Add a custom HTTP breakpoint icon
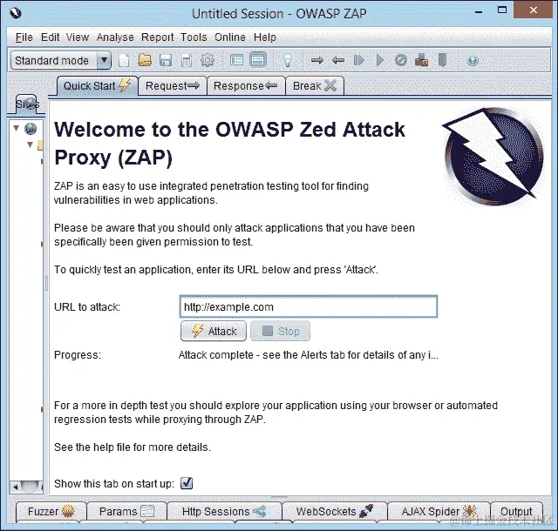Viewport: 558px width, 531px height. pyautogui.click(x=422, y=60)
